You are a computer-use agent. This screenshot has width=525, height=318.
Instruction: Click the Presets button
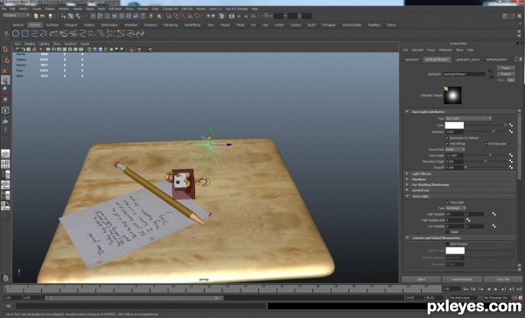506,74
